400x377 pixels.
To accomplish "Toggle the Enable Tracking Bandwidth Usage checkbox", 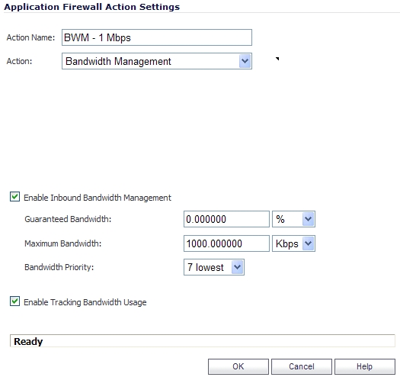I will pos(14,301).
